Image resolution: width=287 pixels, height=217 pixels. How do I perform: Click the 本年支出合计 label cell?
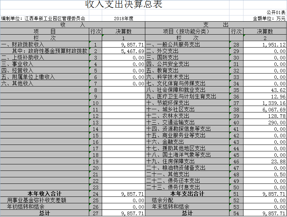[x=187, y=194]
